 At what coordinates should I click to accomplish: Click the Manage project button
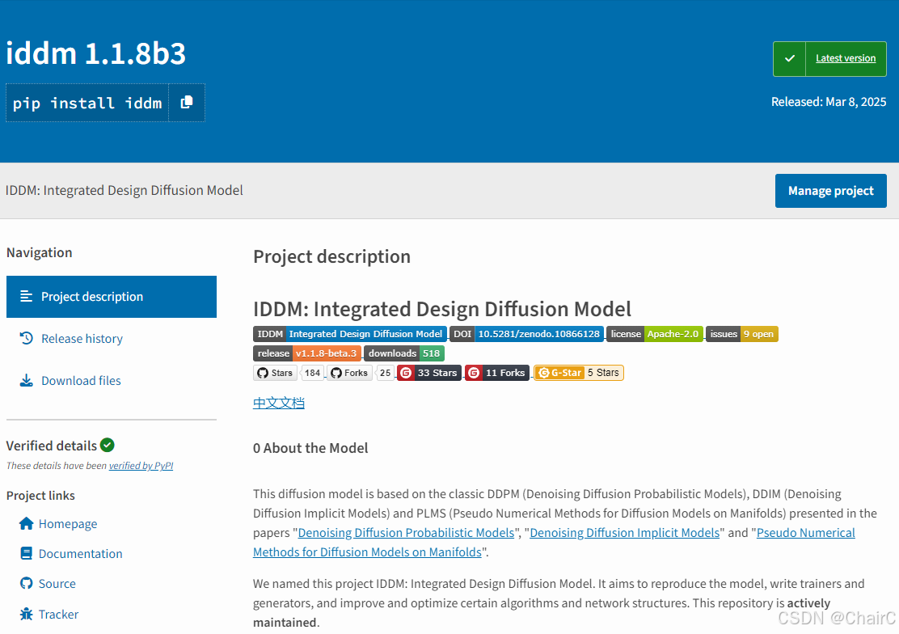pyautogui.click(x=831, y=191)
